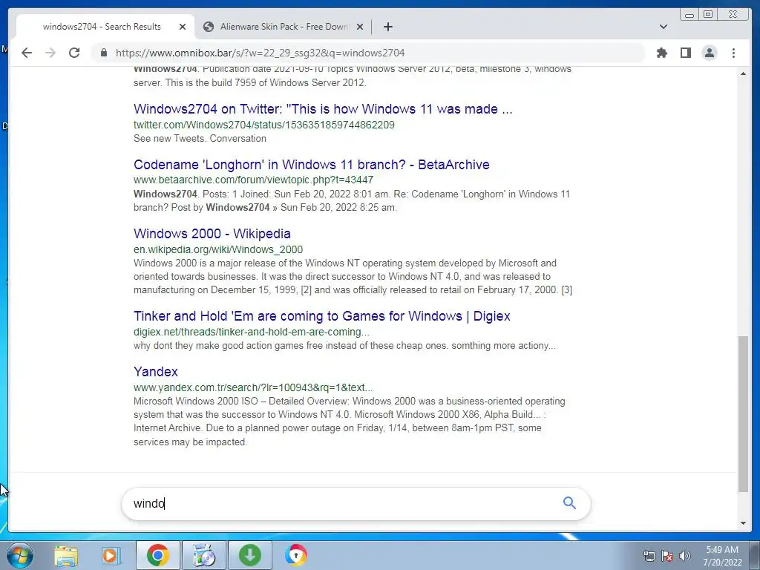This screenshot has height=570, width=760.
Task: Click the volume speaker tray icon
Action: [684, 556]
